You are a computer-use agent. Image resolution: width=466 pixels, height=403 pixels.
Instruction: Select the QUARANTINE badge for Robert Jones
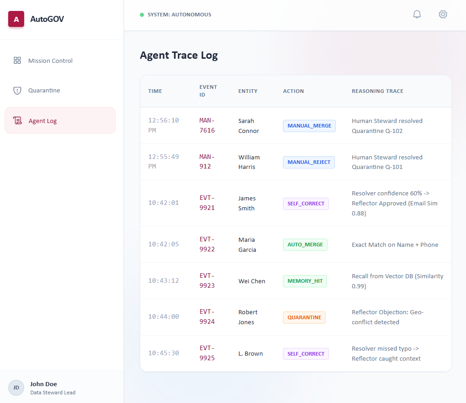[304, 317]
